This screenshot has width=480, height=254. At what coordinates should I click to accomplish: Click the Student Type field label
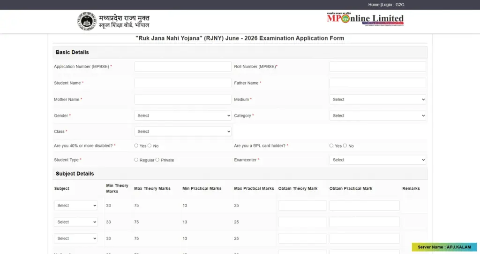pyautogui.click(x=67, y=160)
